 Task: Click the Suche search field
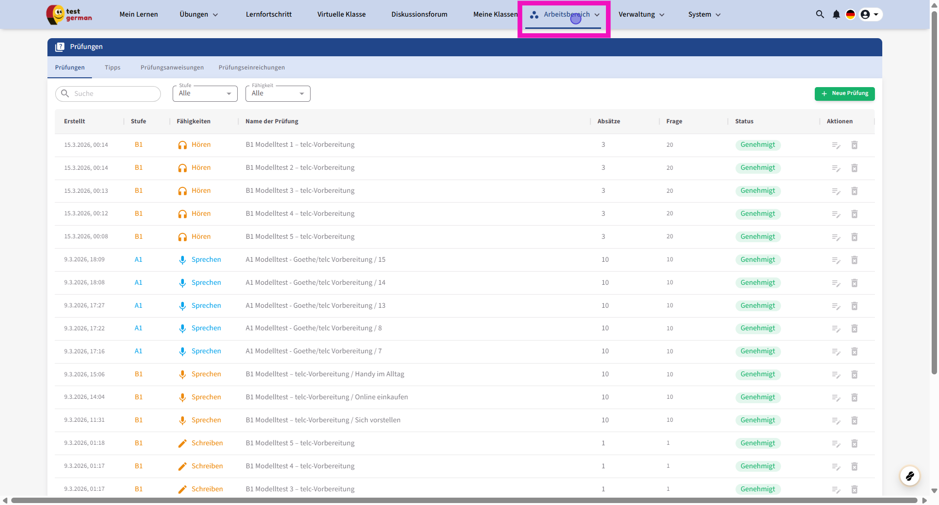(115, 94)
